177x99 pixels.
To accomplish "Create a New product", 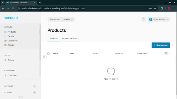I will (161, 45).
